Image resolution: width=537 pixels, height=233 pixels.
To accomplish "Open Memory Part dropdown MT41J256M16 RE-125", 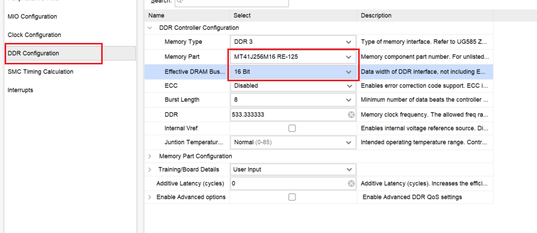I will pyautogui.click(x=293, y=57).
